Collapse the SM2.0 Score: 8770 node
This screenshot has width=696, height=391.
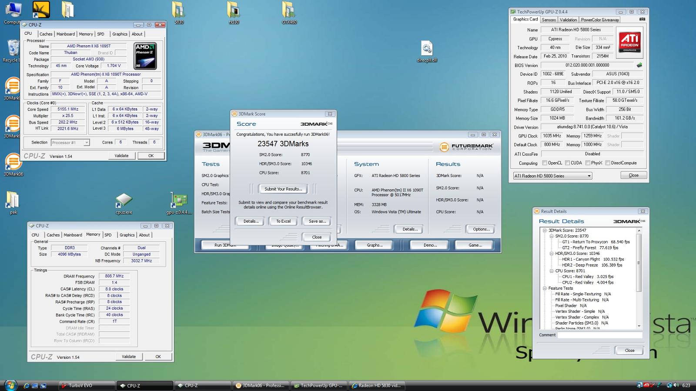click(552, 236)
